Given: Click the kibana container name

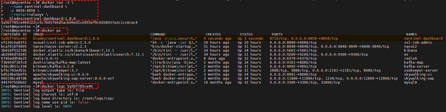Looking at the screenshot, I should pos(410,51).
